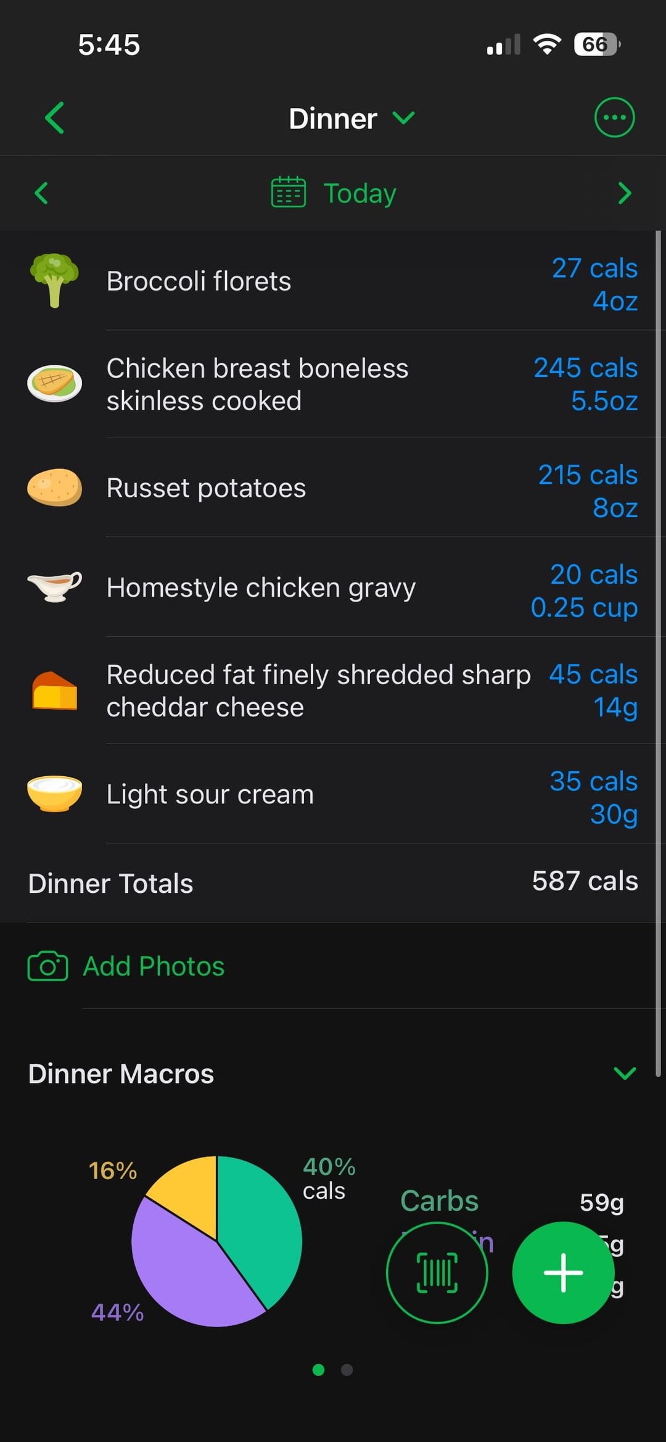The height and width of the screenshot is (1442, 666).
Task: Tap the back arrow beside Dinner
Action: (54, 118)
